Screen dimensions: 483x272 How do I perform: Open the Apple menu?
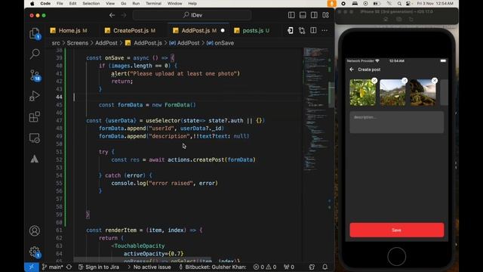pos(32,3)
